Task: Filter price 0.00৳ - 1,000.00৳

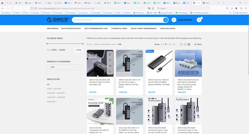Action: [54, 89]
